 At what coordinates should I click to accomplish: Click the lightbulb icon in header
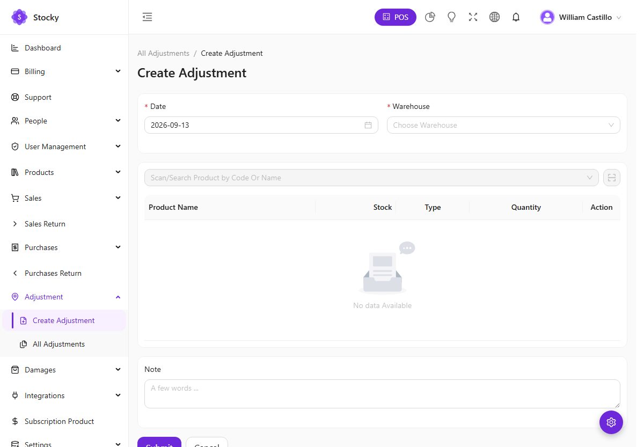pos(451,17)
